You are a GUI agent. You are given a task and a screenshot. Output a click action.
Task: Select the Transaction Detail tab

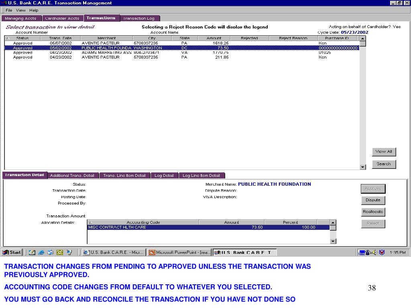(24, 175)
